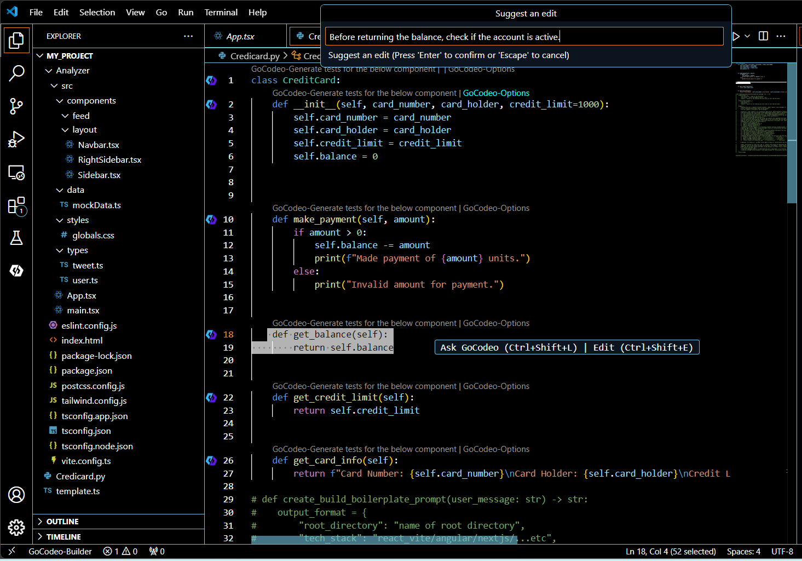
Task: Open the Help menu
Action: click(x=258, y=12)
